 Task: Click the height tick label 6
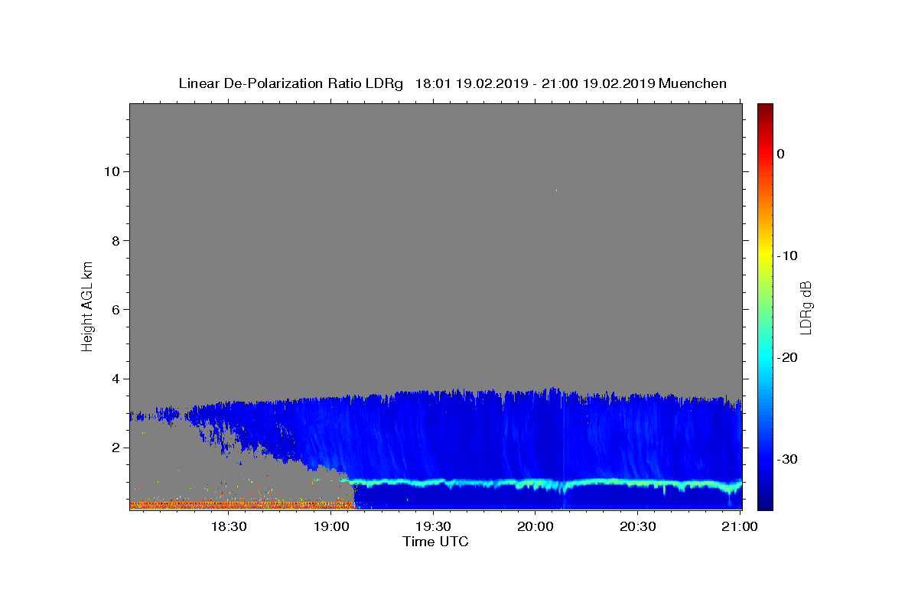click(x=116, y=310)
